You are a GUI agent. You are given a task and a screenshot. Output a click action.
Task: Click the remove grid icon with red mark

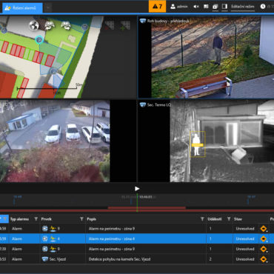(109, 25)
